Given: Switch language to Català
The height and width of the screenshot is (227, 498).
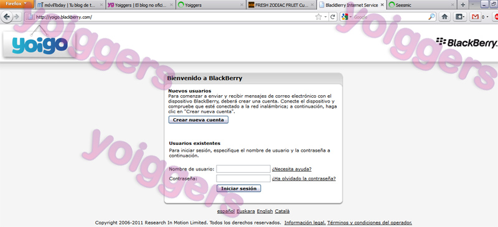Looking at the screenshot, I should pyautogui.click(x=282, y=211).
